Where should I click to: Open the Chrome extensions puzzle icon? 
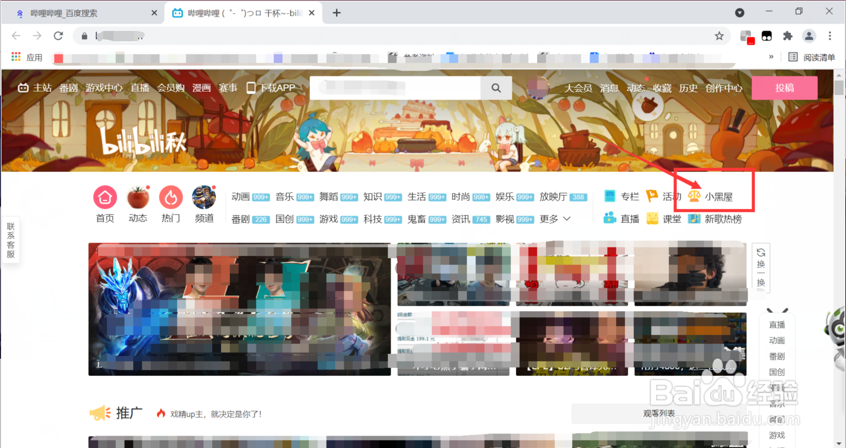(x=788, y=36)
